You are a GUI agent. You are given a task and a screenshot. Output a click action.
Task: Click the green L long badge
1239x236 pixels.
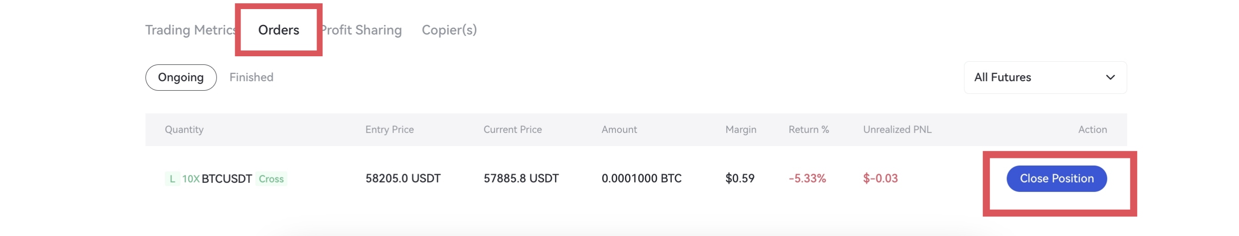tap(172, 179)
